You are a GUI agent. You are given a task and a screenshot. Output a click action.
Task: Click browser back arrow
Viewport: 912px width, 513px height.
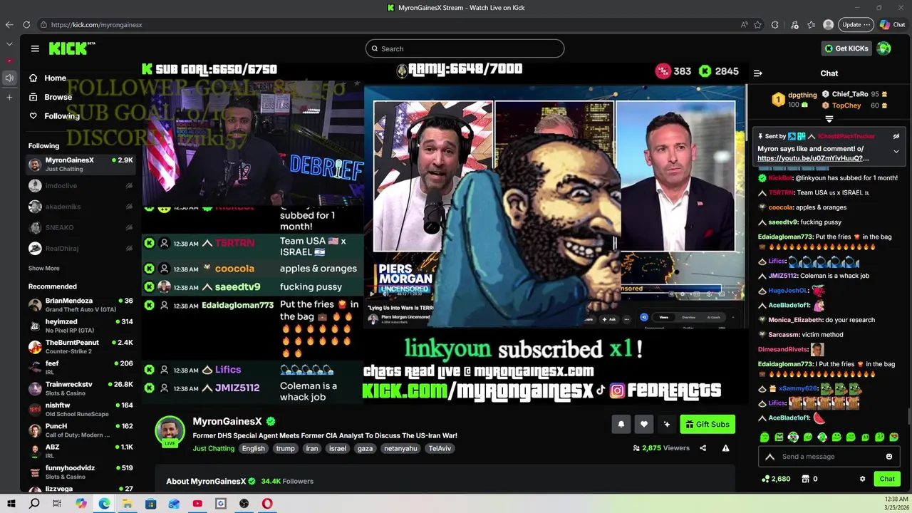click(9, 24)
